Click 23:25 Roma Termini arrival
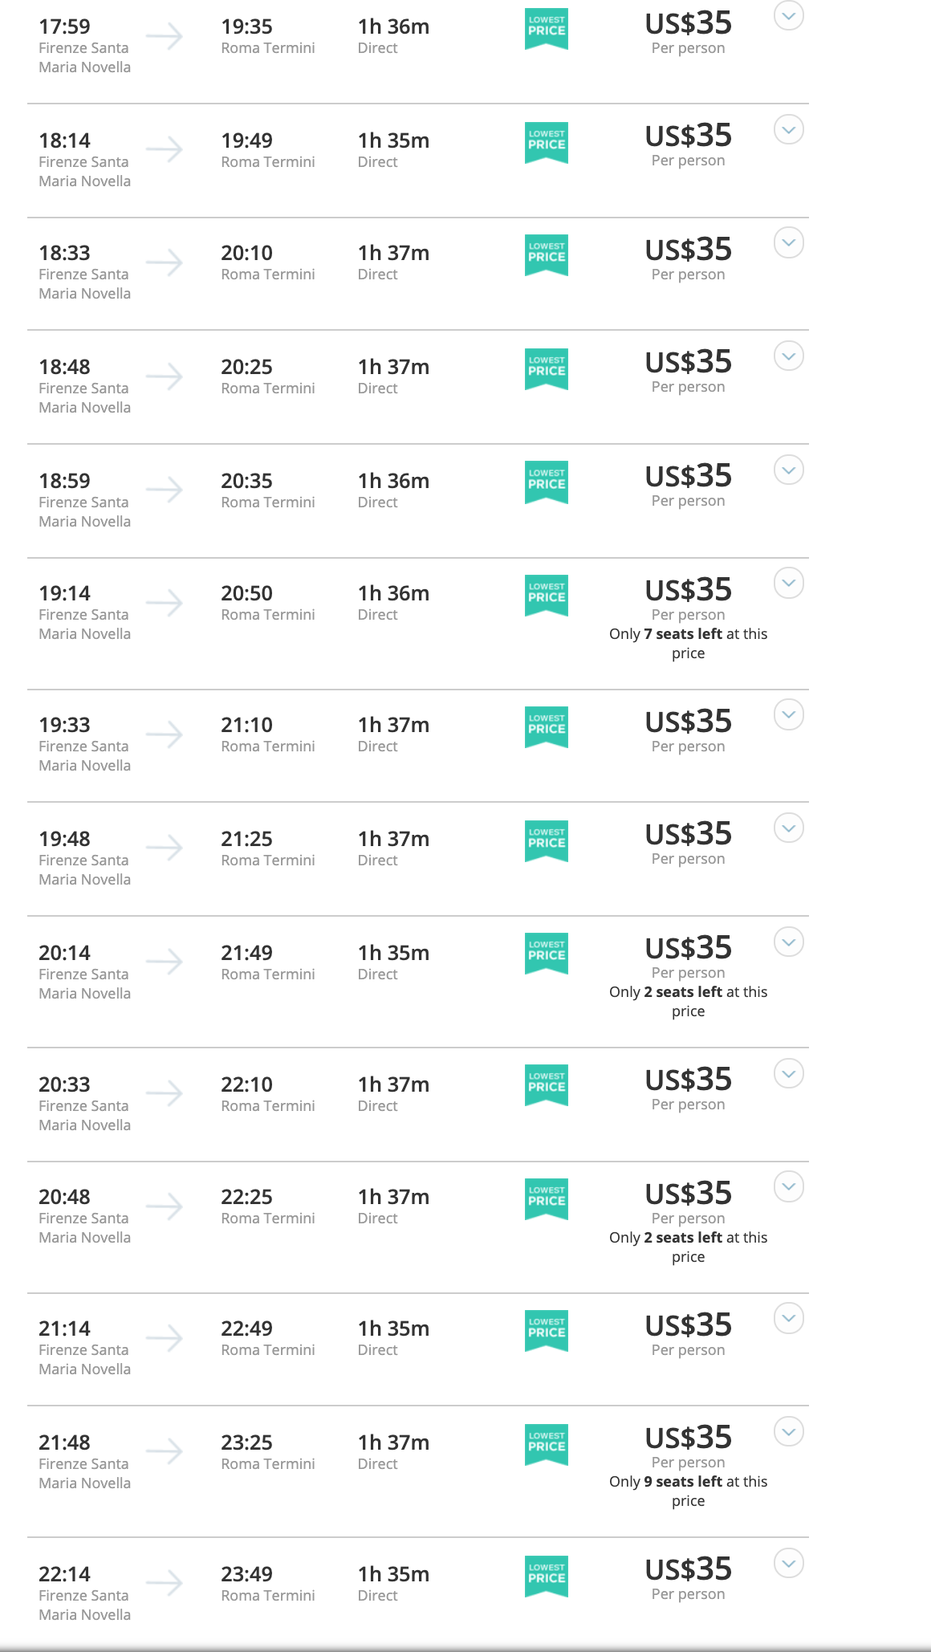Screen dimensions: 931x1652 268,1452
